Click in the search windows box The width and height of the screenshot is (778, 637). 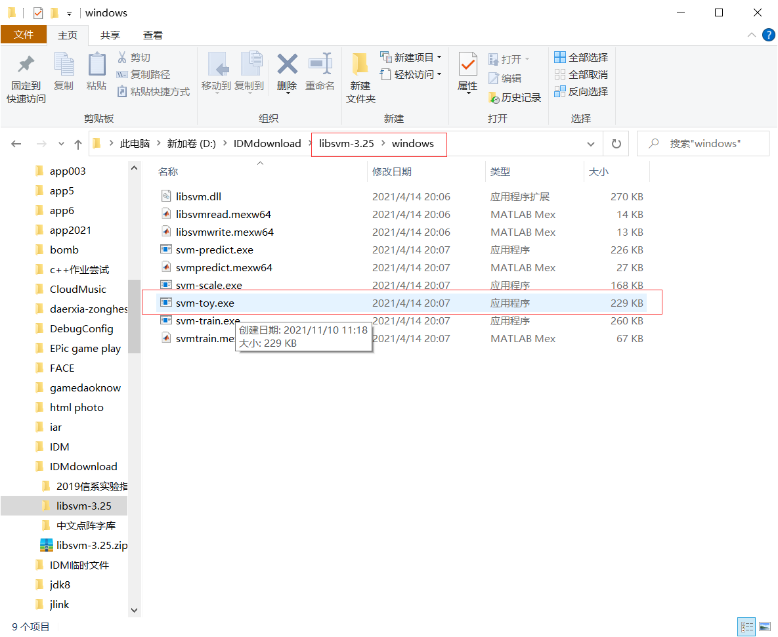(704, 143)
